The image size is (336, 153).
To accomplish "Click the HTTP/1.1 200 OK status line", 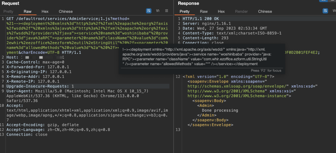I will [201, 19].
